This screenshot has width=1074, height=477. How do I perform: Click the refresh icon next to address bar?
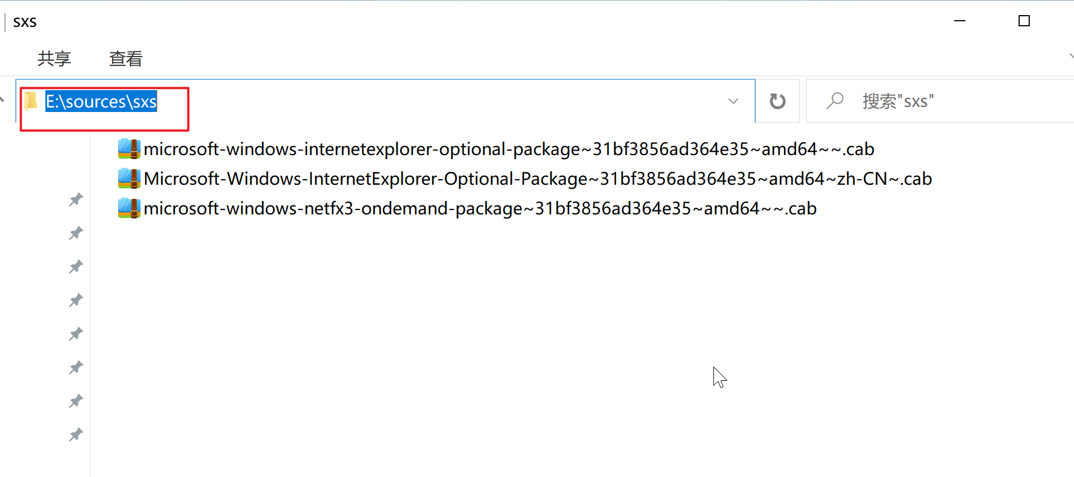777,101
